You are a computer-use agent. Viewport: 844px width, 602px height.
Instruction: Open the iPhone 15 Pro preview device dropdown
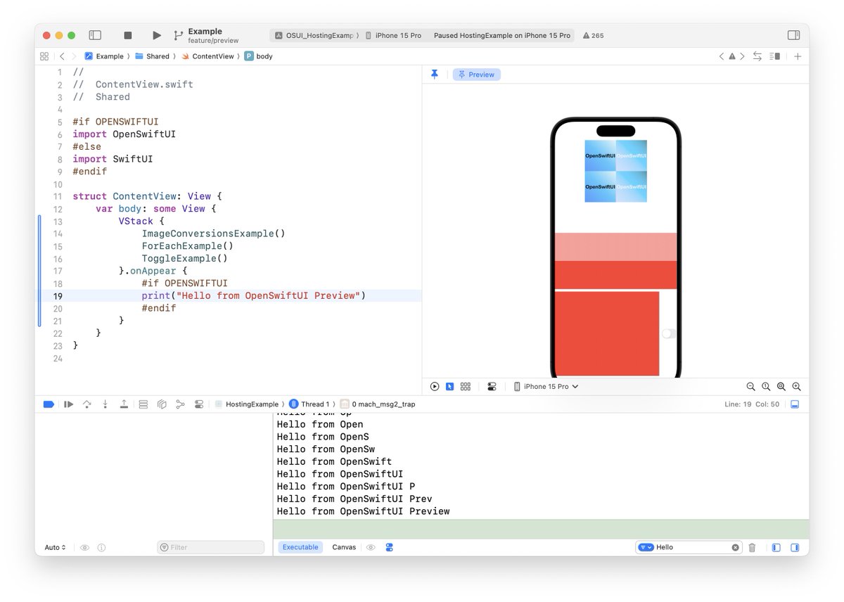546,386
